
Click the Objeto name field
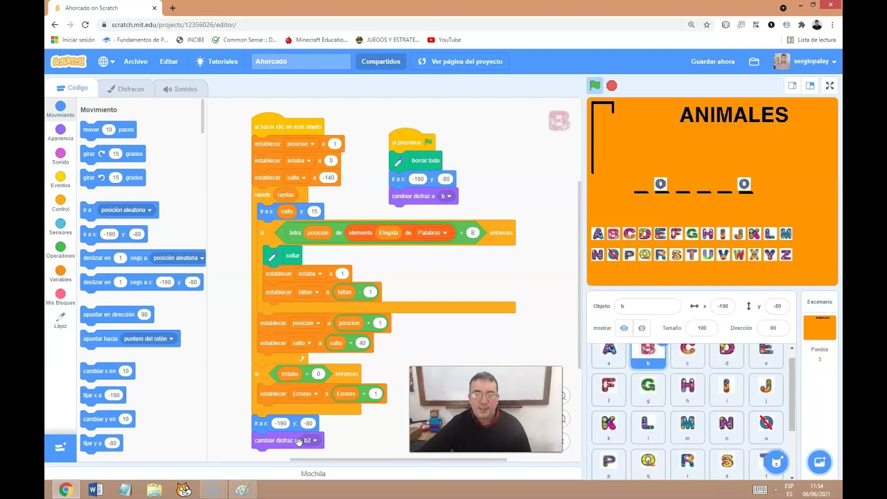click(649, 306)
